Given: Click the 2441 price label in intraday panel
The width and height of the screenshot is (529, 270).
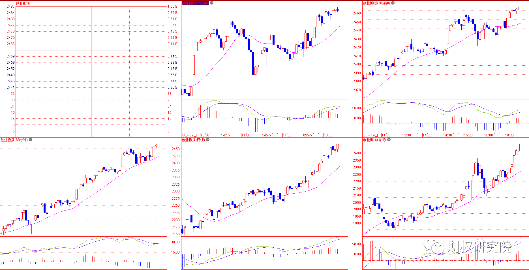Looking at the screenshot, I should pyautogui.click(x=11, y=87).
